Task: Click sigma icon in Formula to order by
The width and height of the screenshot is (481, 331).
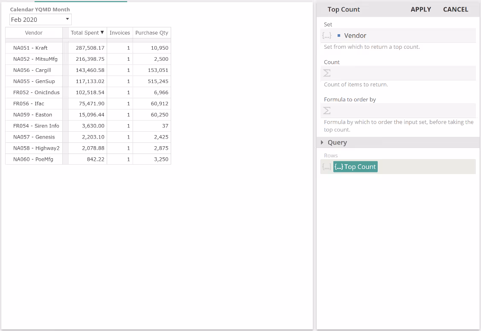Action: point(327,110)
